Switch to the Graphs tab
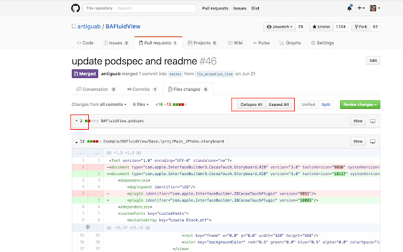Screen dimensions: 403x252 click(x=290, y=43)
